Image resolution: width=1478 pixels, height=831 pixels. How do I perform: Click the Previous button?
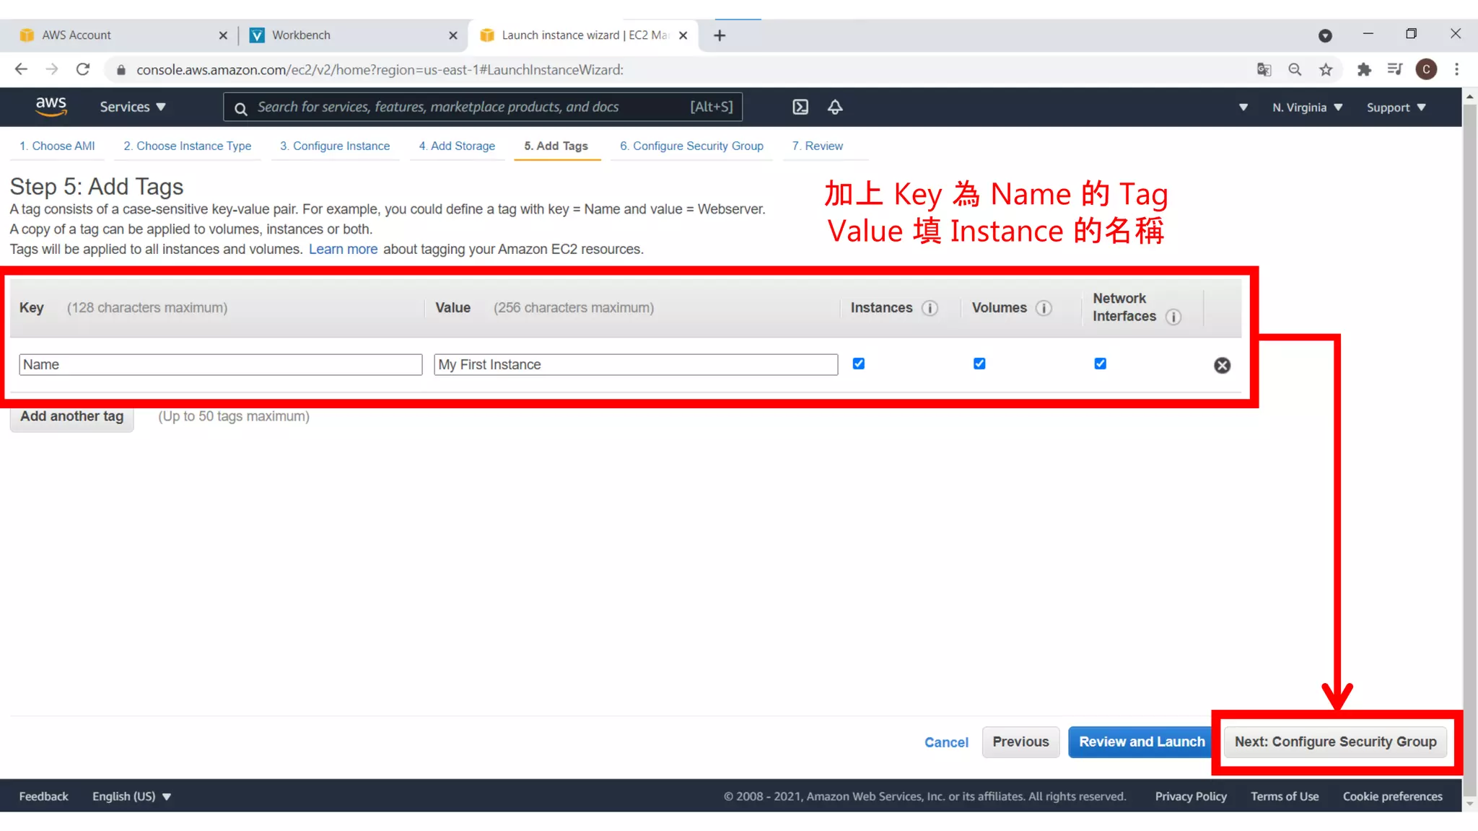coord(1020,742)
